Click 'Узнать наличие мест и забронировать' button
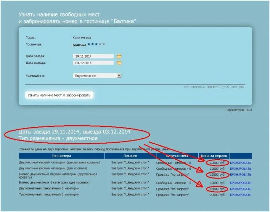The image size is (270, 212). (x=59, y=95)
